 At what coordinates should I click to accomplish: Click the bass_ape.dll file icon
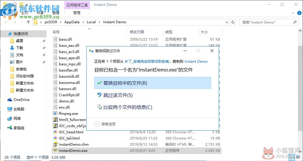coord(55,58)
